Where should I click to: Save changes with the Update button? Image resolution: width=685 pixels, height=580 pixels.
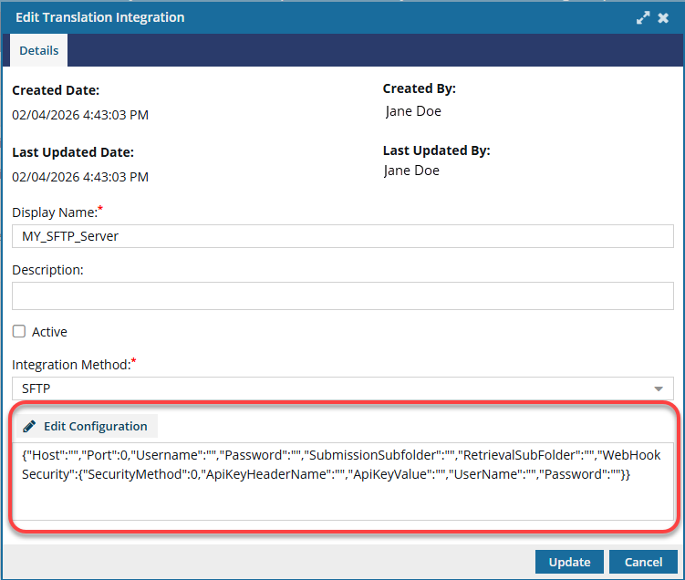(x=569, y=562)
